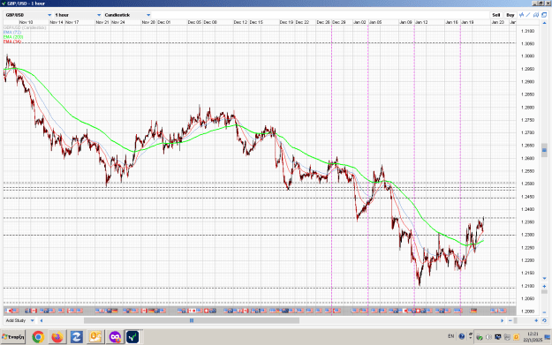
Task: Click the Nov 24 date label
Action: [x=118, y=22]
